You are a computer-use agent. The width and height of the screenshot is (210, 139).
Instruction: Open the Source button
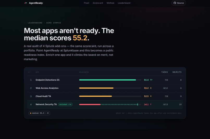point(179,3)
